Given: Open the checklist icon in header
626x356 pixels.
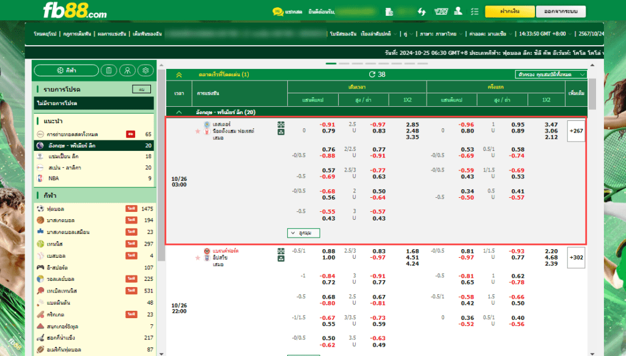Looking at the screenshot, I should tap(474, 12).
